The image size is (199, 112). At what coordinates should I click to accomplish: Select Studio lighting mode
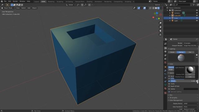click(172, 52)
